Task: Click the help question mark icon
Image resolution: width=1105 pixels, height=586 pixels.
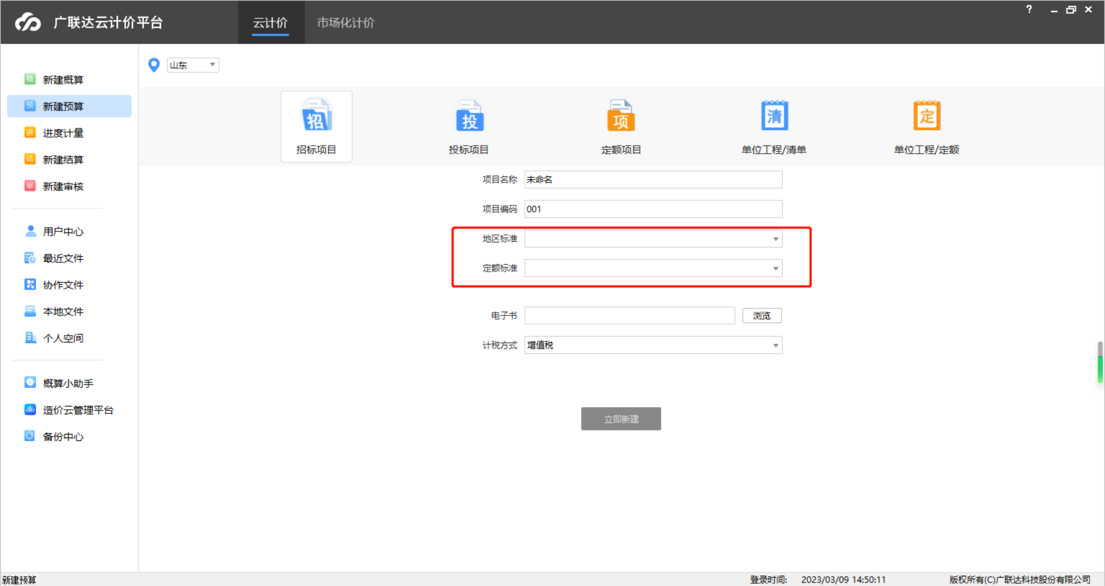Action: coord(1029,9)
